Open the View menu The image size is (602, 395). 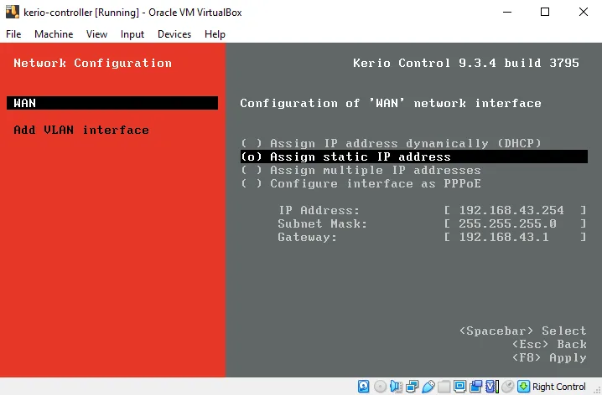[x=96, y=34]
